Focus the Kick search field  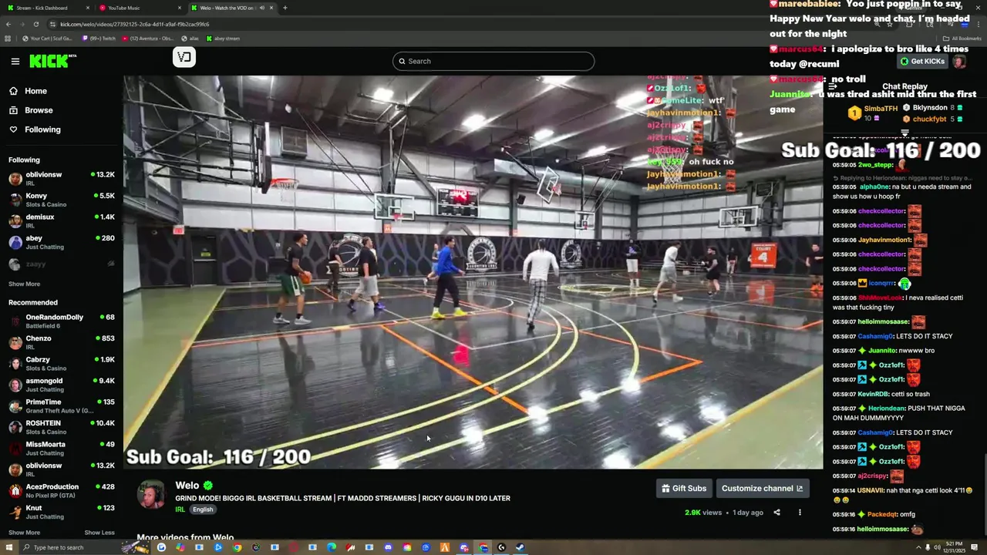pos(493,61)
